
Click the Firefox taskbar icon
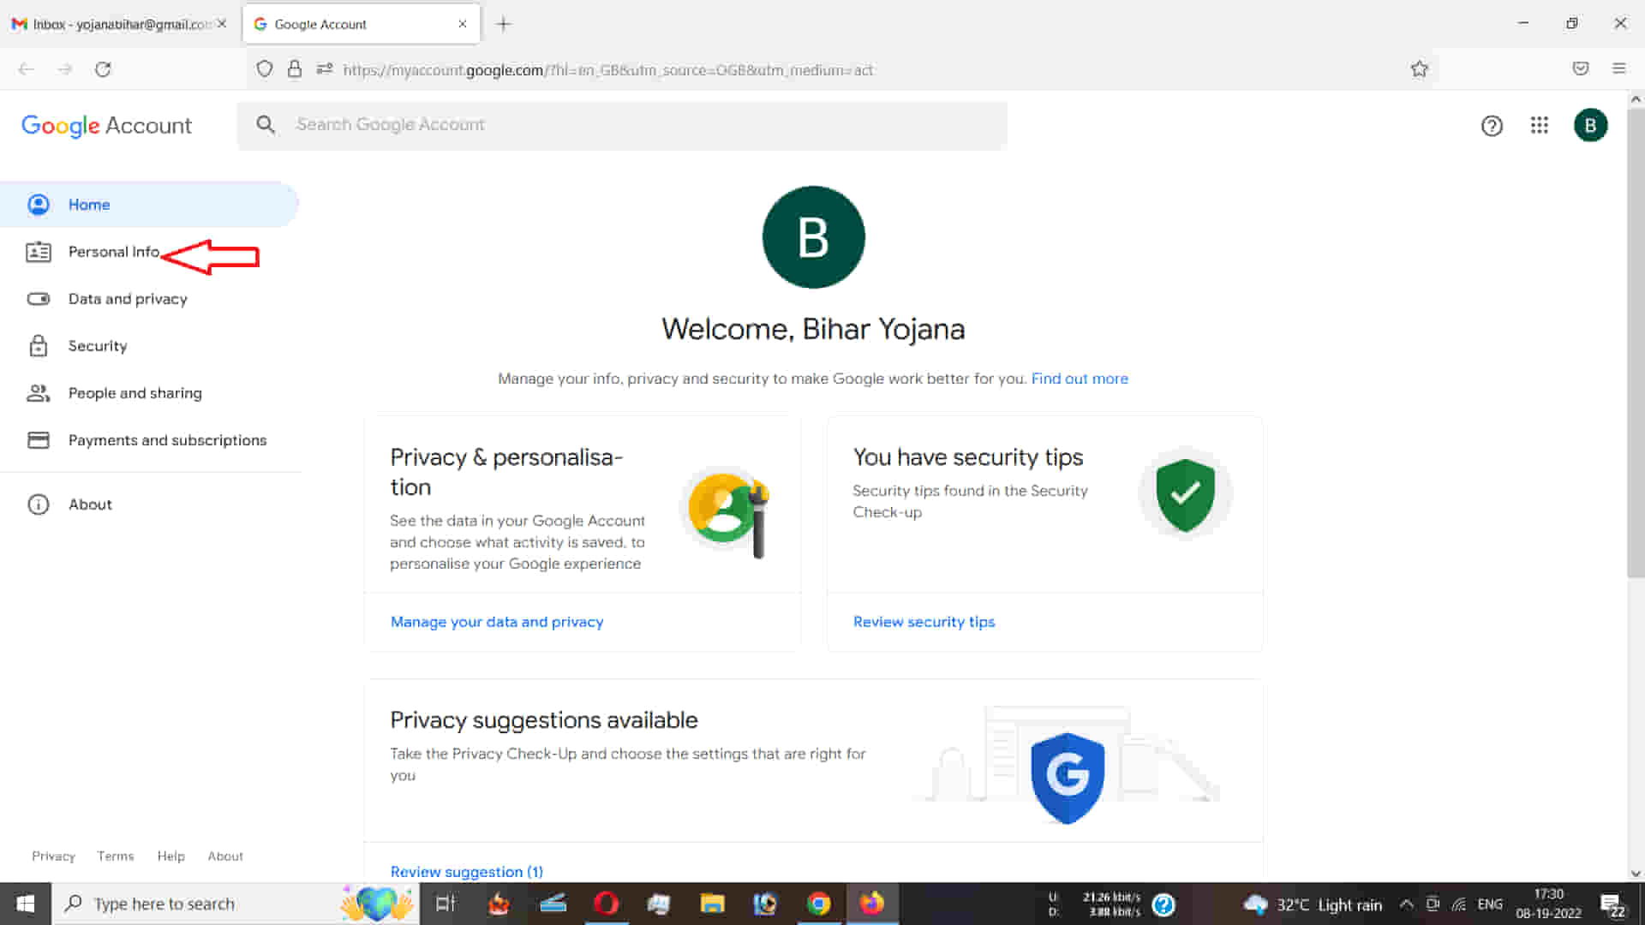tap(872, 904)
